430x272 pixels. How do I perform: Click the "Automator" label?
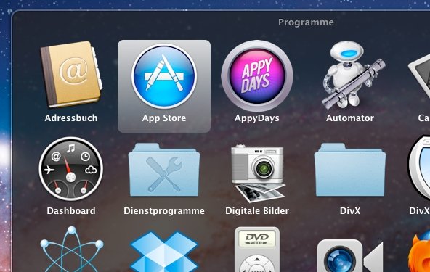click(350, 118)
